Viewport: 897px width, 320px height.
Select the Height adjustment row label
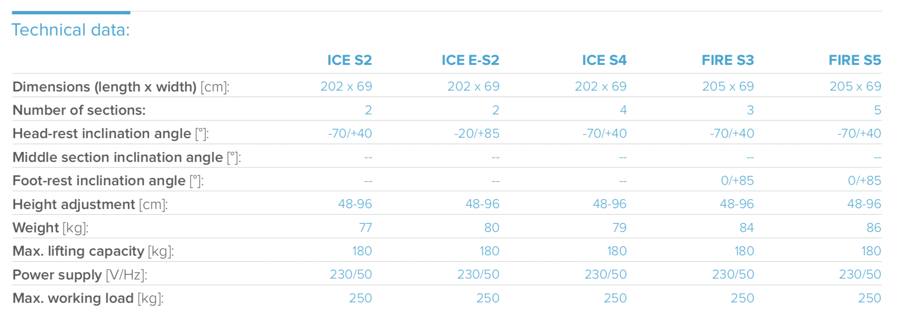(x=90, y=204)
